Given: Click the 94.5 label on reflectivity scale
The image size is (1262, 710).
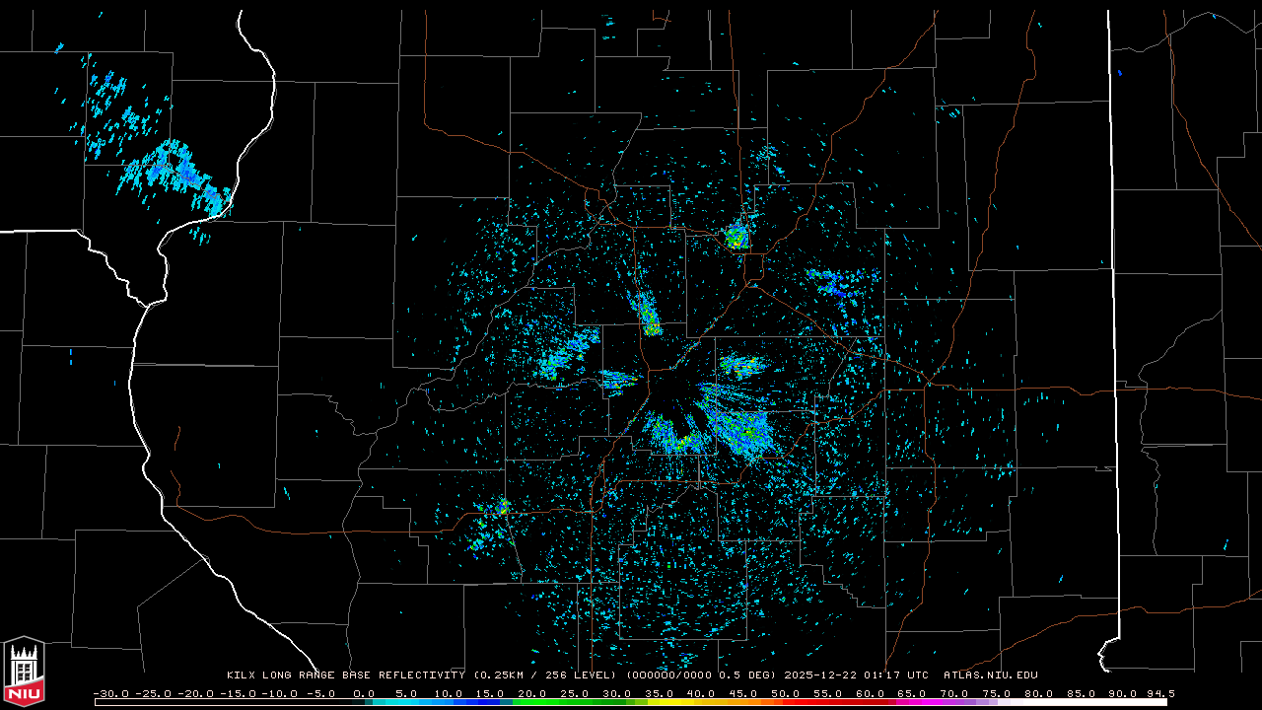Looking at the screenshot, I should click(1159, 693).
